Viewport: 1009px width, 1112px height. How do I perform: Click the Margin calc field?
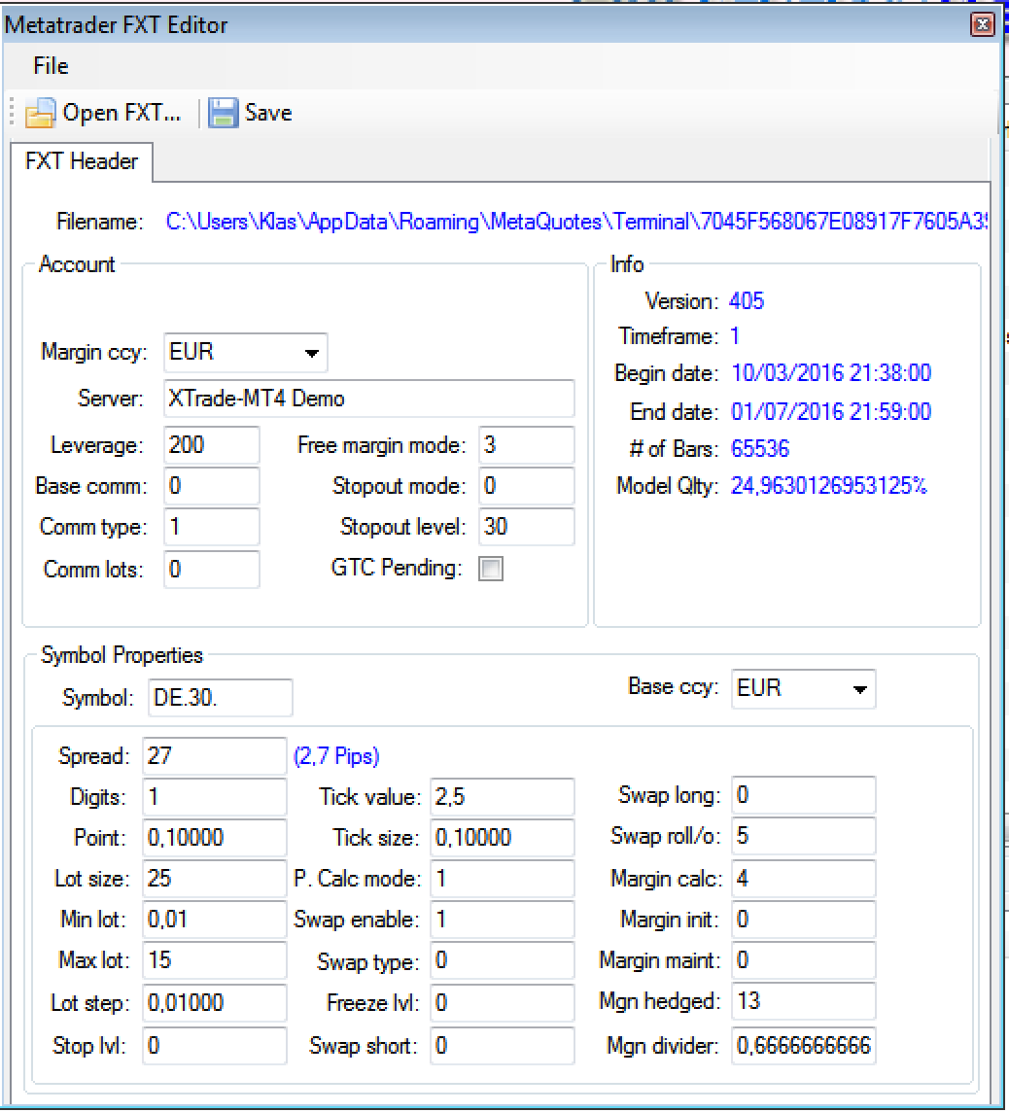click(803, 879)
